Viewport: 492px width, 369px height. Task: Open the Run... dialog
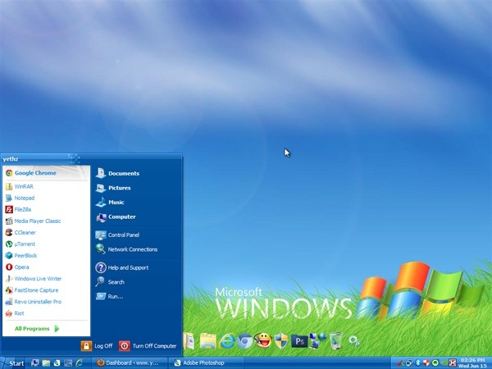[x=115, y=296]
